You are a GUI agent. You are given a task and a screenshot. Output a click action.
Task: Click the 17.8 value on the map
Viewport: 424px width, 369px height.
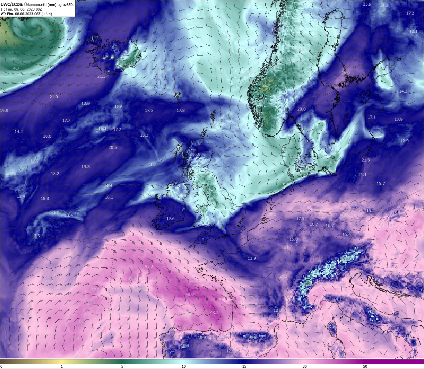click(181, 111)
